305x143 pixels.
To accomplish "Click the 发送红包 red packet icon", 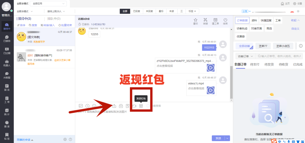I will (141, 106).
